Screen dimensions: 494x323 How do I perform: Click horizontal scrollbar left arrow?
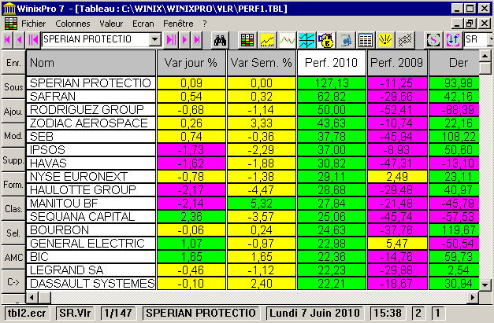click(32, 297)
